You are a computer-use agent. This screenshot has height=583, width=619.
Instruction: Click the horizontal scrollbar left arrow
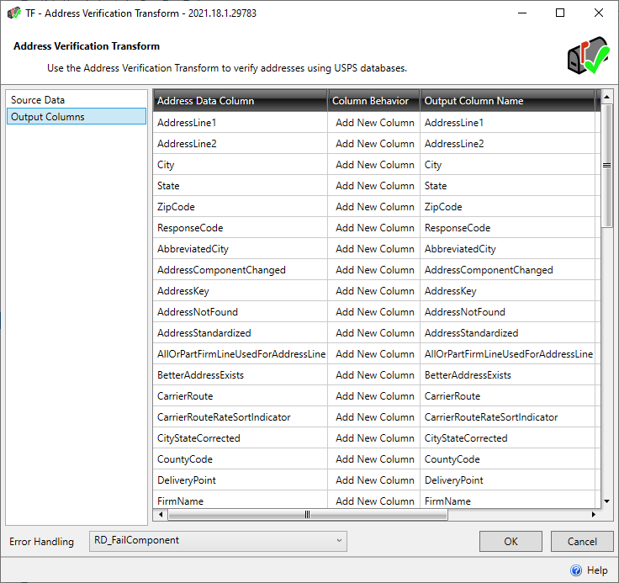point(161,514)
